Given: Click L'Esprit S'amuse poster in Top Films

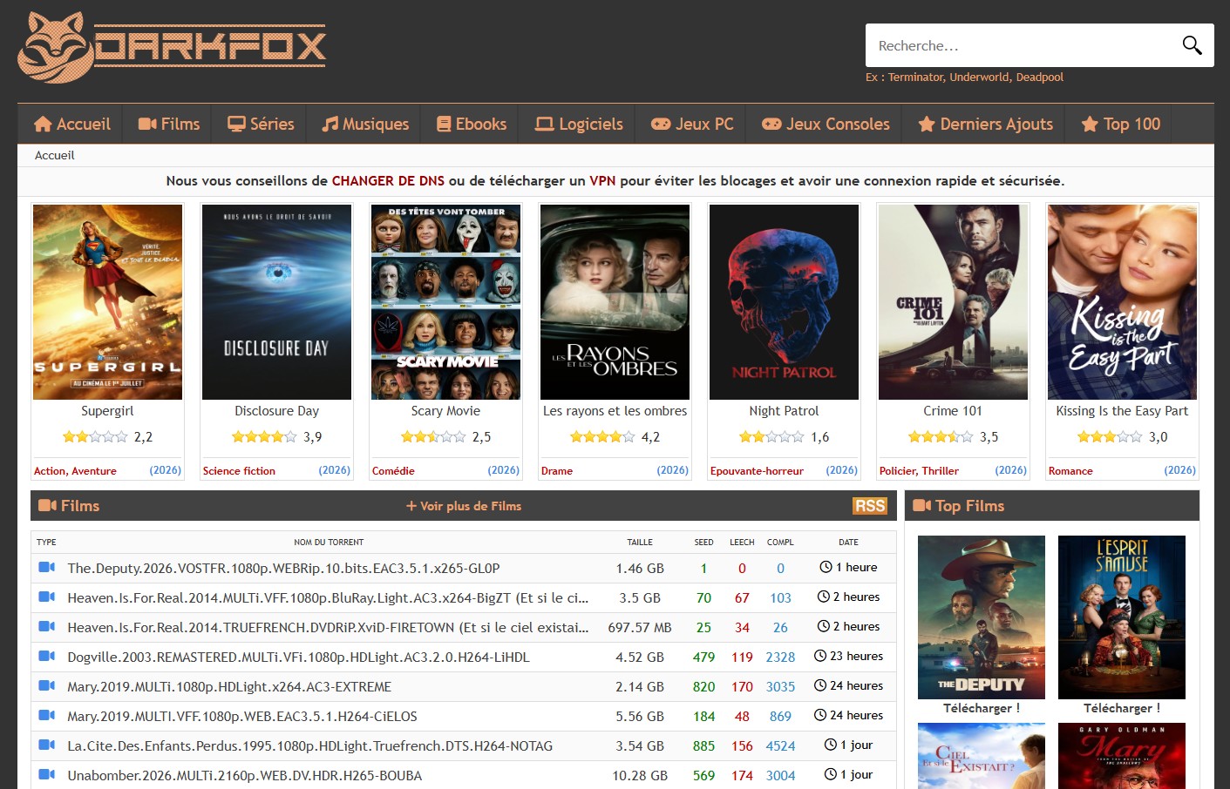Looking at the screenshot, I should [x=1122, y=617].
